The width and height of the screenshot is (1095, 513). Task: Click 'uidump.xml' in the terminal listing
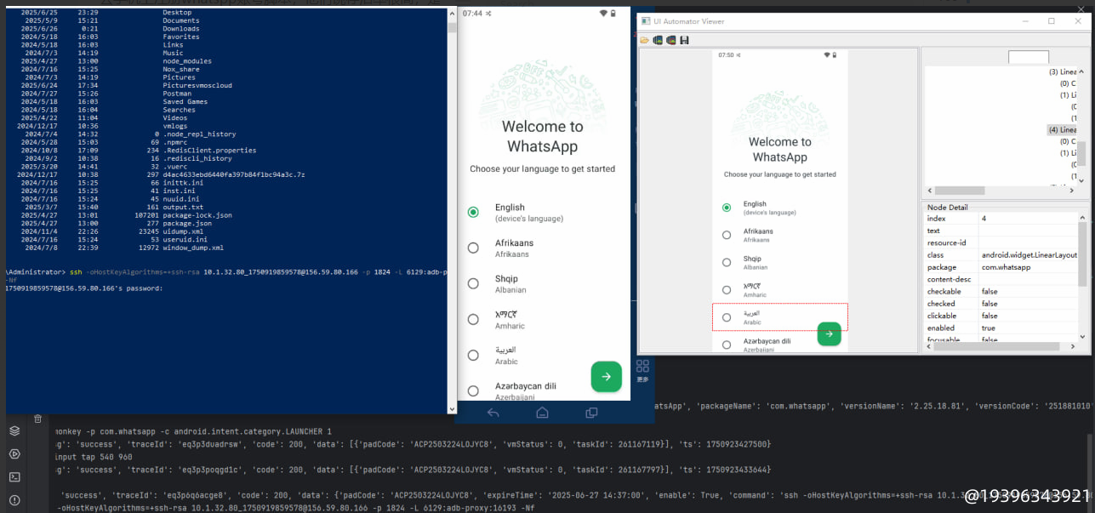[x=183, y=231]
